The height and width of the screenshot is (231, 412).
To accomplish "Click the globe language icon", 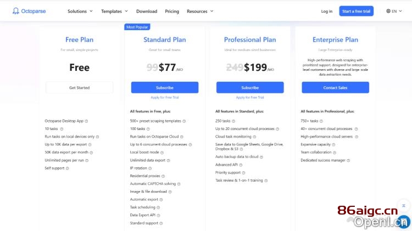I will [x=388, y=11].
